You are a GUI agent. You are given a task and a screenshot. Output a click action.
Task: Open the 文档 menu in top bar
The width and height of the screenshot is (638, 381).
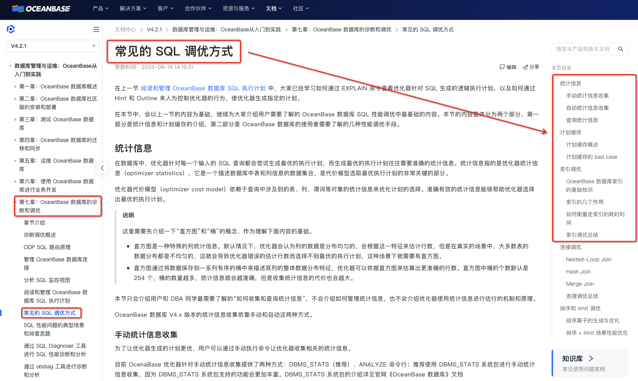point(273,8)
